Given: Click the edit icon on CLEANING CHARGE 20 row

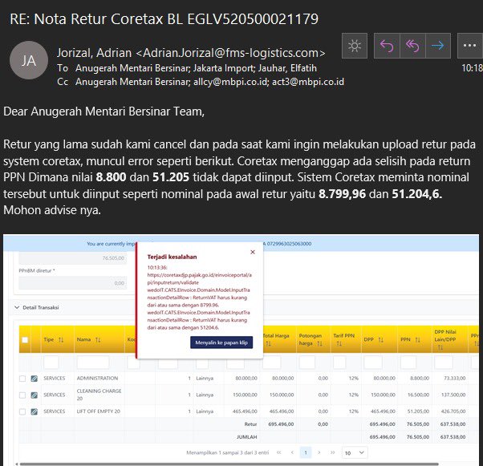Looking at the screenshot, I should point(34,395).
